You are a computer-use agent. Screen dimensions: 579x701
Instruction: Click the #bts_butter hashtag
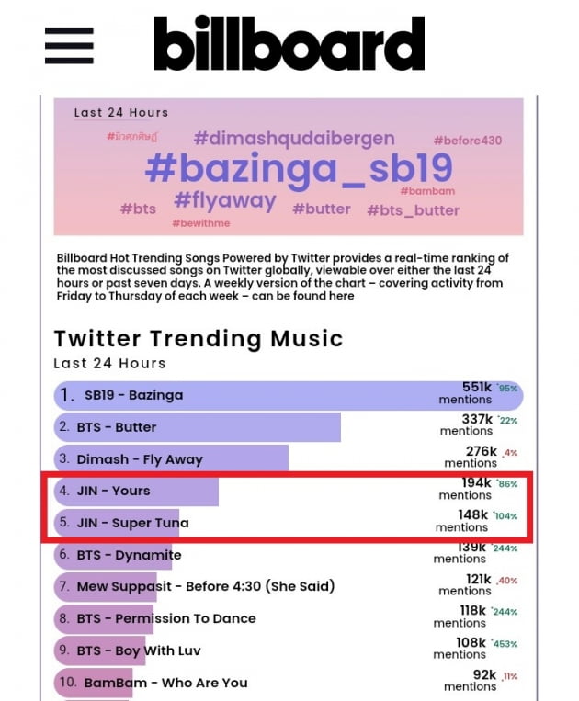coord(414,210)
